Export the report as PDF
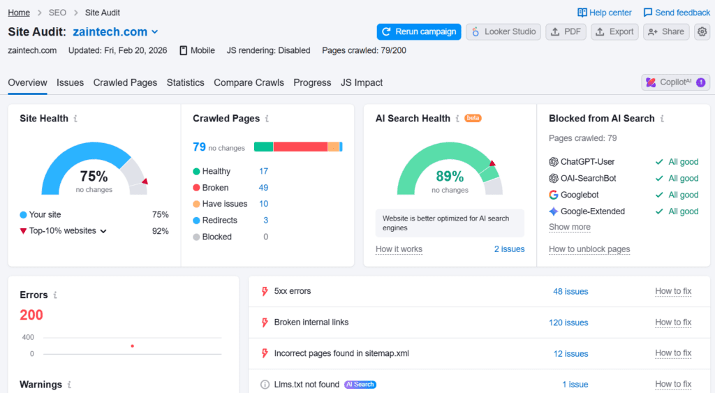 [x=565, y=31]
